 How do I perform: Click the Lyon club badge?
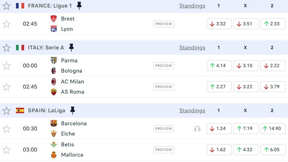54,29
